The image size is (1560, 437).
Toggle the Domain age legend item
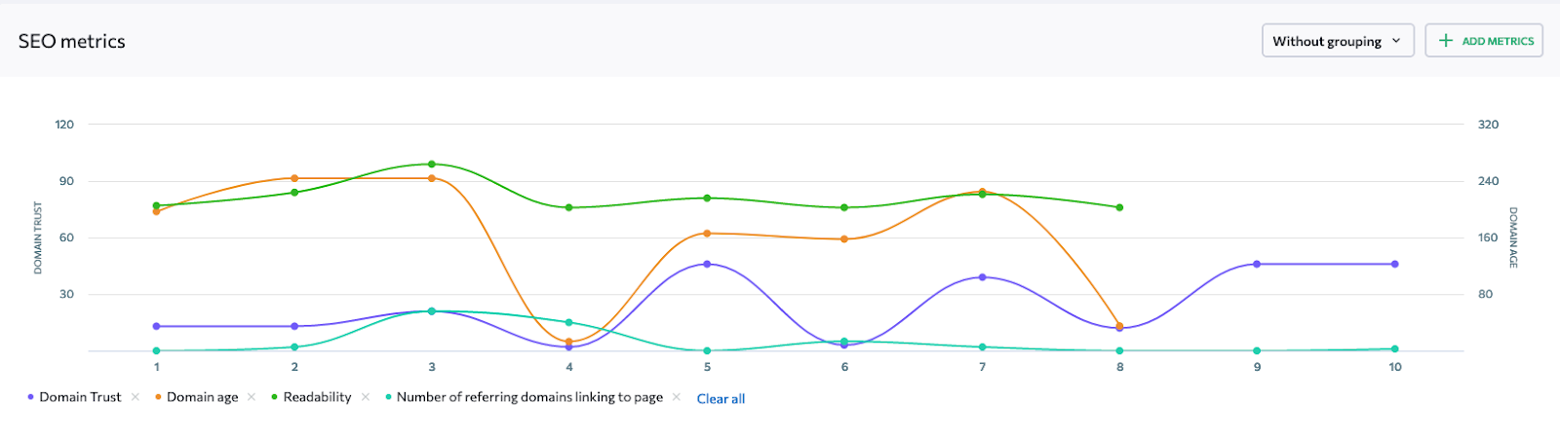(x=202, y=397)
